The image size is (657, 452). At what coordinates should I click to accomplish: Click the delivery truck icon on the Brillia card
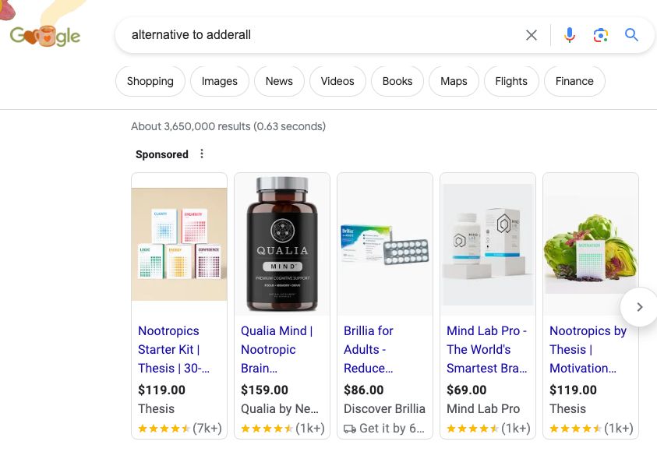[x=351, y=428]
